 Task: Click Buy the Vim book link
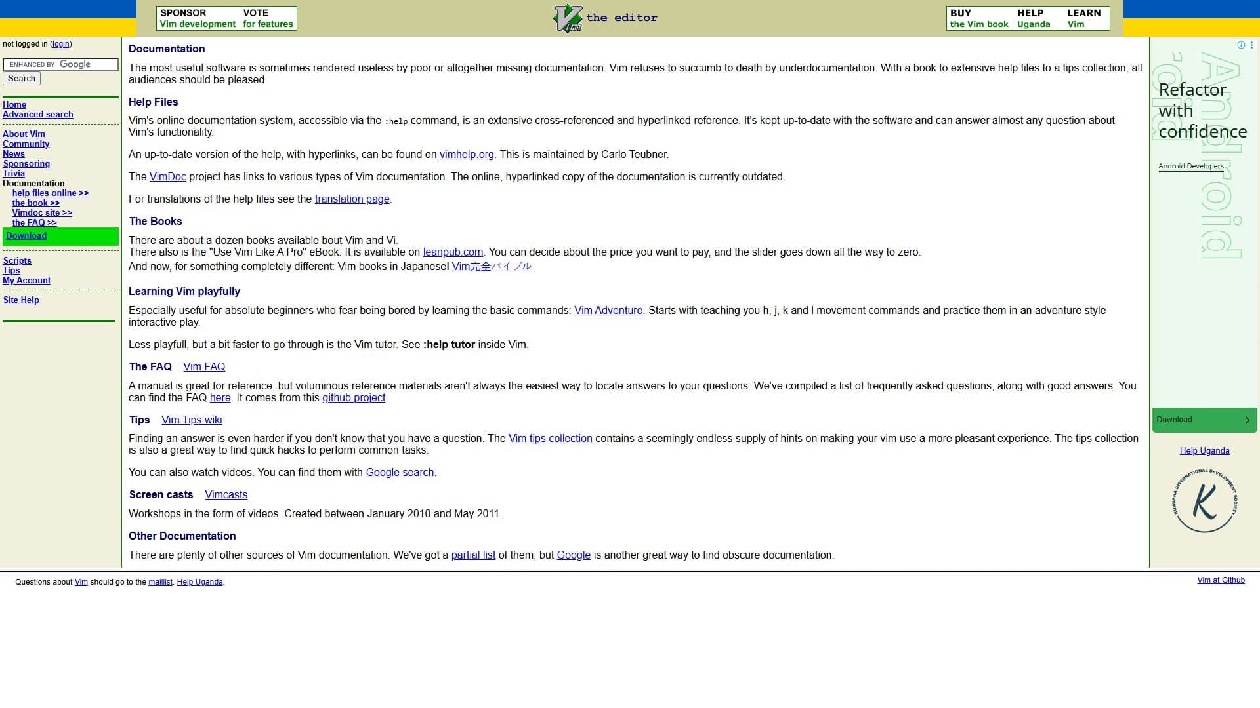pos(979,18)
